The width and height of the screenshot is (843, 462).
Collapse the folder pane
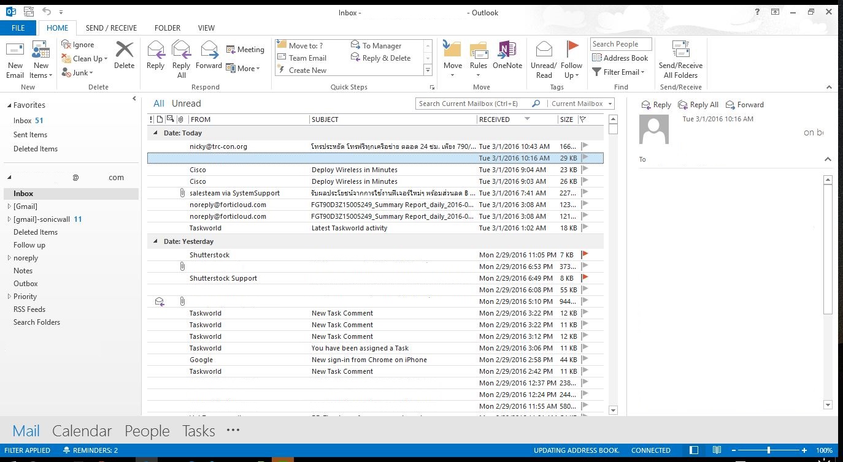pos(134,99)
